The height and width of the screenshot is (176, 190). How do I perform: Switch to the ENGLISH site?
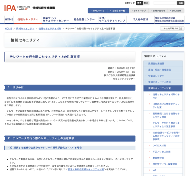click(176, 11)
